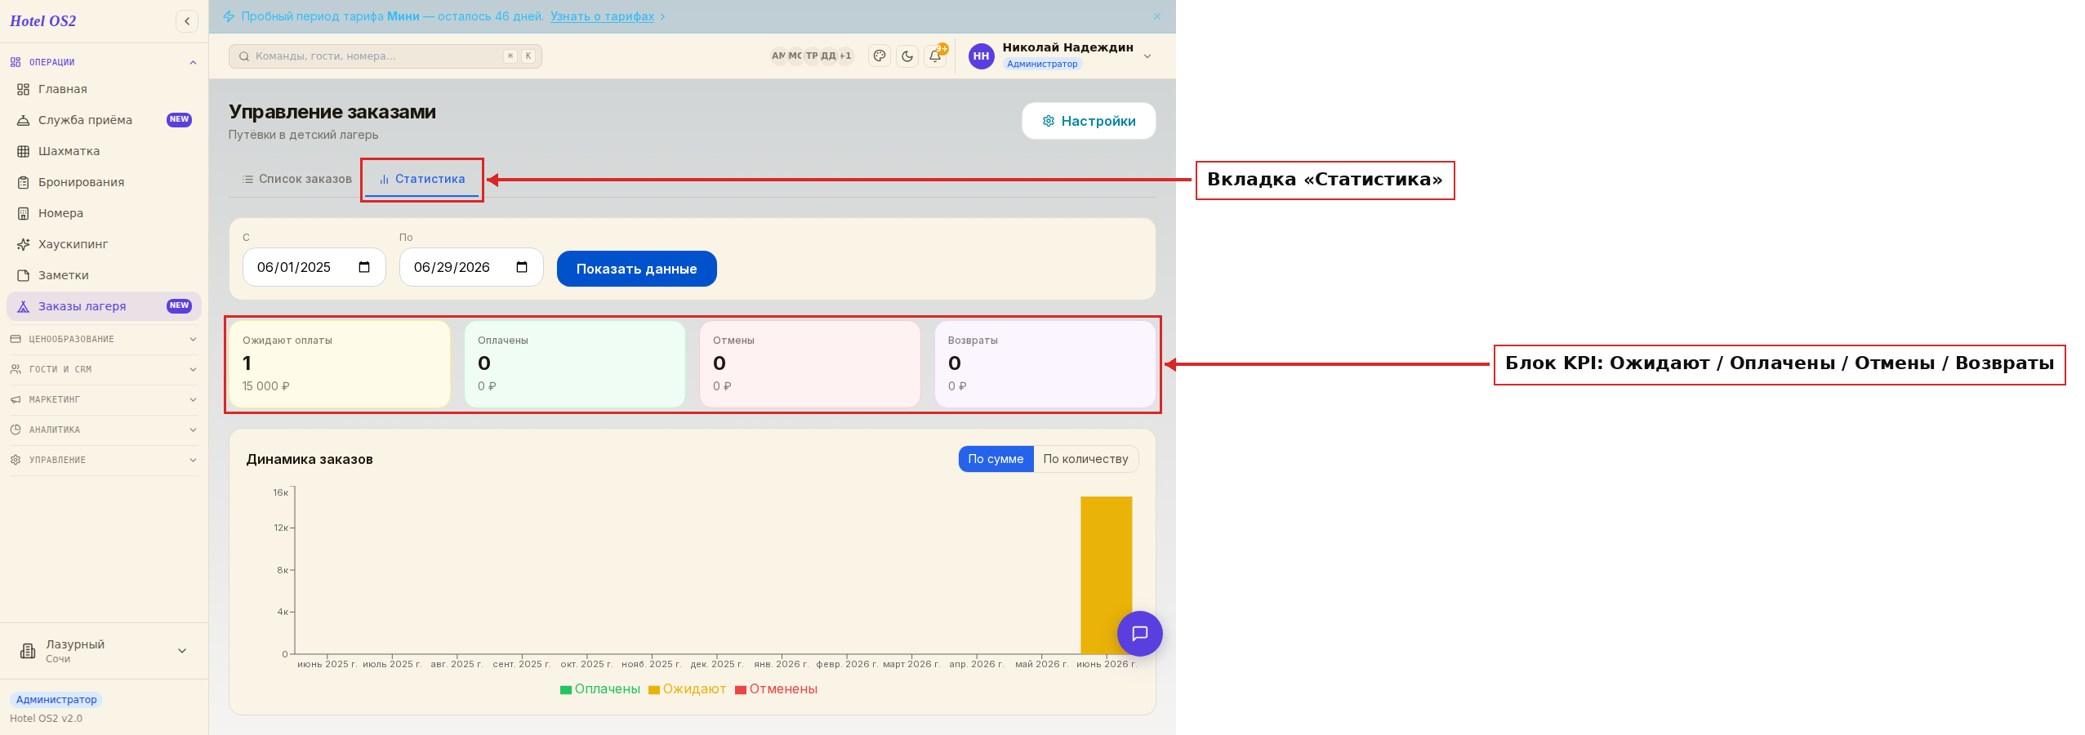This screenshot has height=735, width=2085.
Task: Click the Хаускипинг sparkle icon
Action: coord(24,244)
